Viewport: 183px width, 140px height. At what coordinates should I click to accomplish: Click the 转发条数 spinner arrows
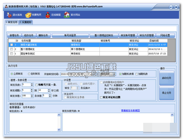coord(32,85)
